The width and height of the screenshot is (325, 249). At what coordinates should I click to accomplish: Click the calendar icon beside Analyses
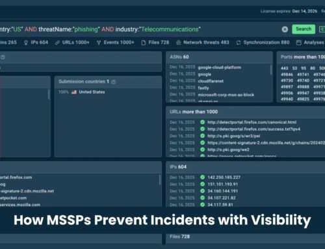coord(299,43)
